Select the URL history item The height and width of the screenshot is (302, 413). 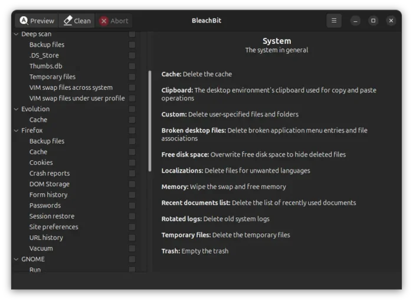click(46, 238)
